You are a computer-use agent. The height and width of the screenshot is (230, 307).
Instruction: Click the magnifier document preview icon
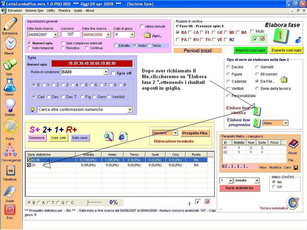click(x=109, y=136)
